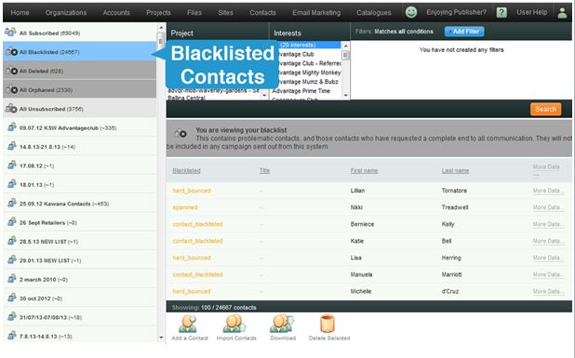The width and height of the screenshot is (575, 358).
Task: Click the Delete Selected bin icon
Action: [x=328, y=324]
